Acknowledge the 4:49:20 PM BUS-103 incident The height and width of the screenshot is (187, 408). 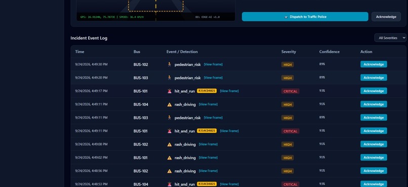pyautogui.click(x=374, y=78)
